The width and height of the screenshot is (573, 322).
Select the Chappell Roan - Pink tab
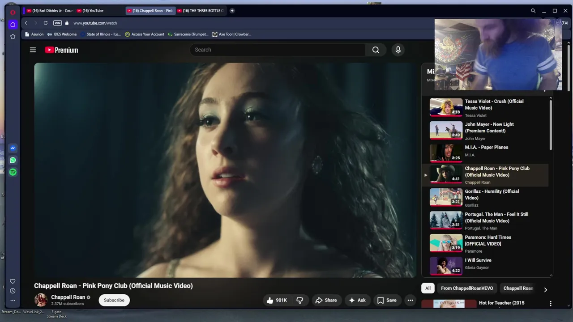pos(150,11)
